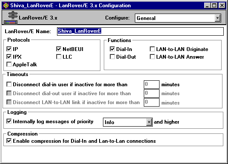Toggle Internally log messages of priority checkbox
228x164 pixels.
(x=9, y=121)
